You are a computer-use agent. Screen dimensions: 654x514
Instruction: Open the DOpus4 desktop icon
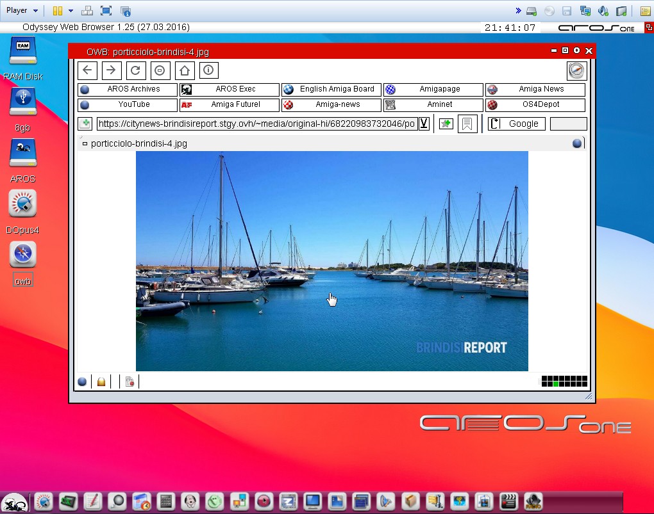pyautogui.click(x=22, y=204)
